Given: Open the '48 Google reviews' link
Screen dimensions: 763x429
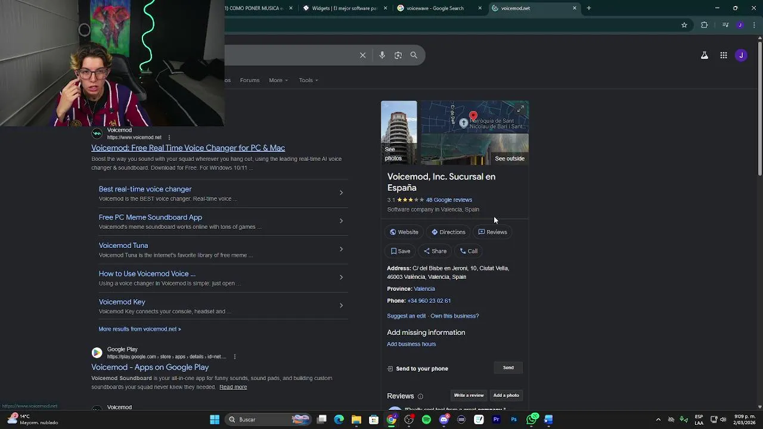Looking at the screenshot, I should 449,200.
